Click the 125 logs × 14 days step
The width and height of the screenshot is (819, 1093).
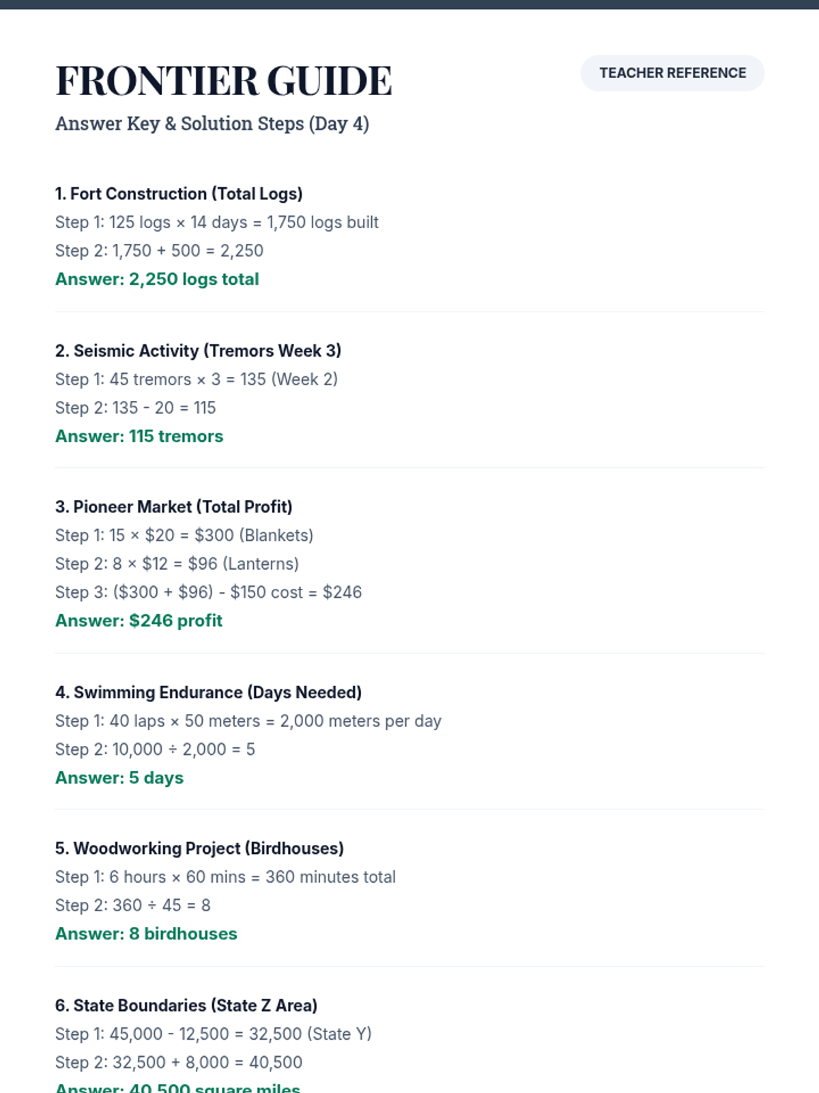coord(216,223)
